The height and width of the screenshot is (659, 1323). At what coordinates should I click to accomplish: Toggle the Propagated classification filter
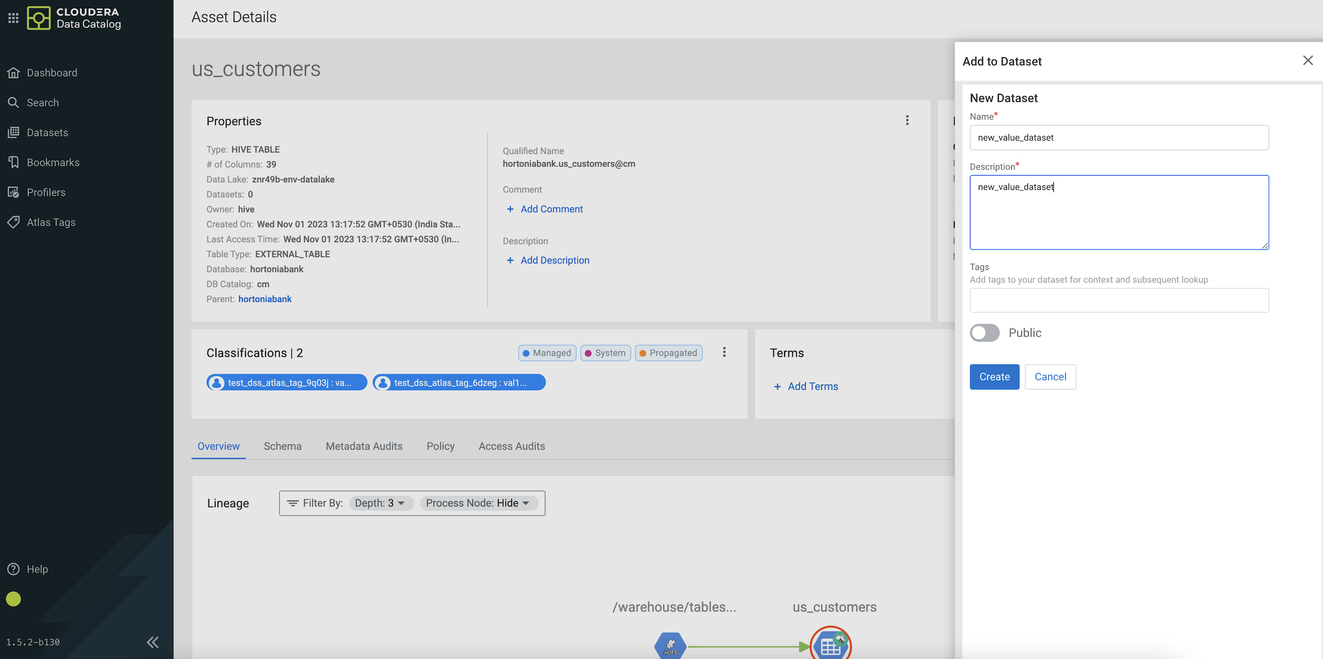(x=668, y=353)
